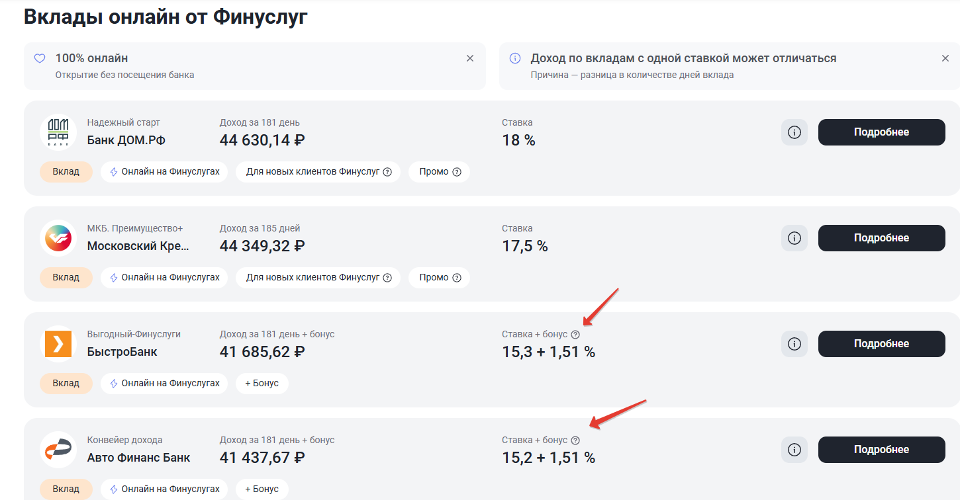
Task: Click Для новых клиентов Финуслуг tag in МКБ row
Action: click(x=318, y=278)
